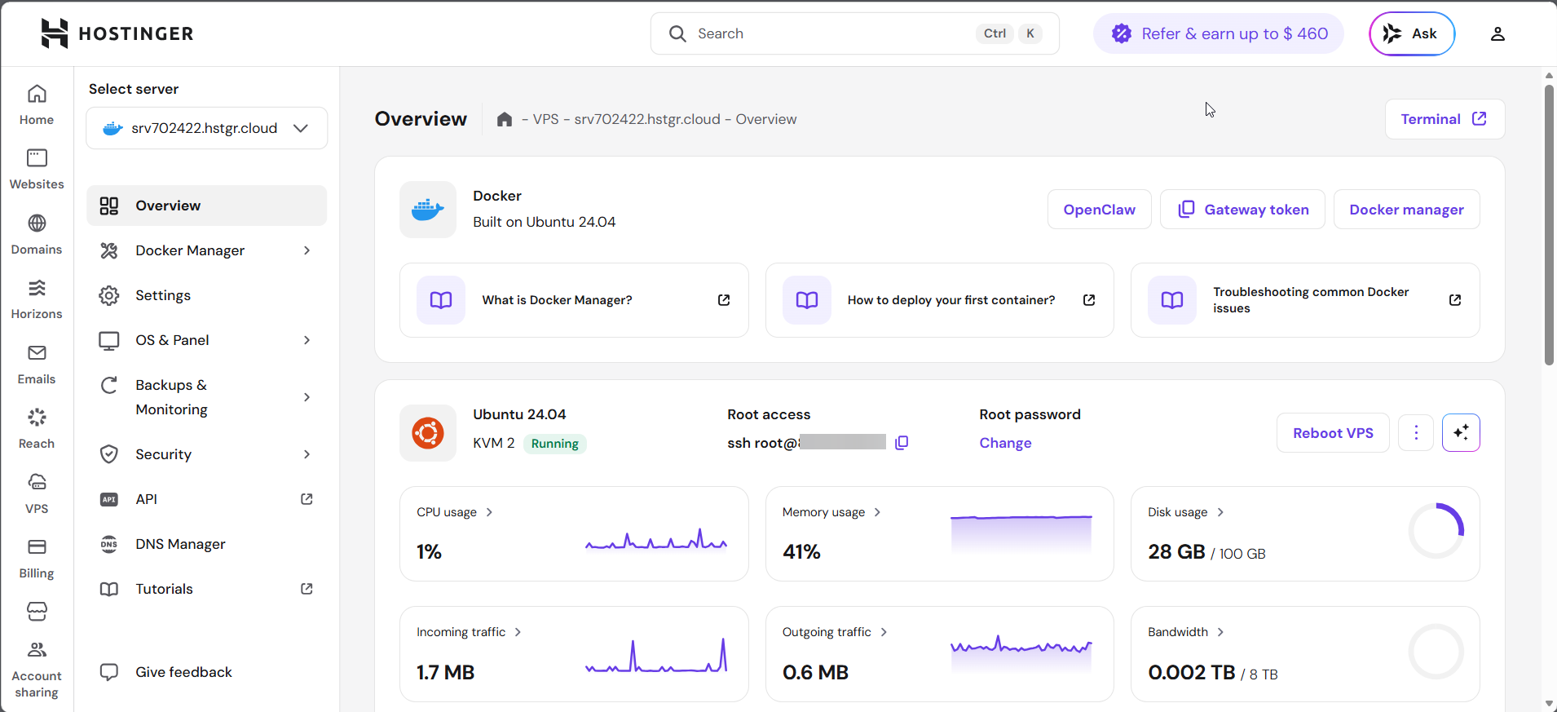
Task: Open VPS in the left rail
Action: (x=37, y=494)
